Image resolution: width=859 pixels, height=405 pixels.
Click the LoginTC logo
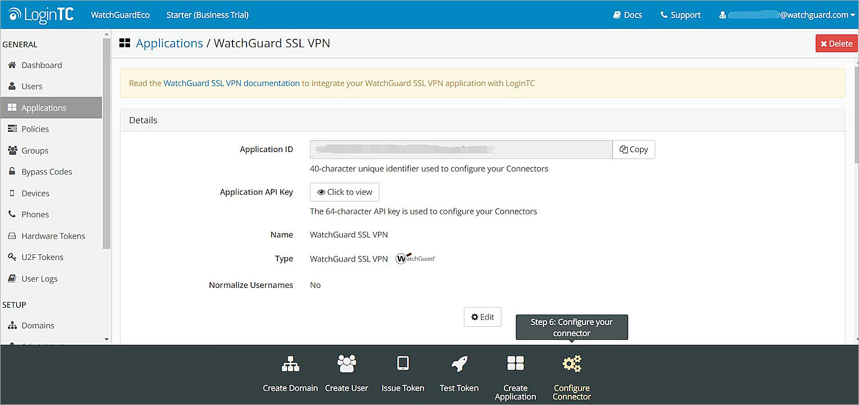coord(41,15)
